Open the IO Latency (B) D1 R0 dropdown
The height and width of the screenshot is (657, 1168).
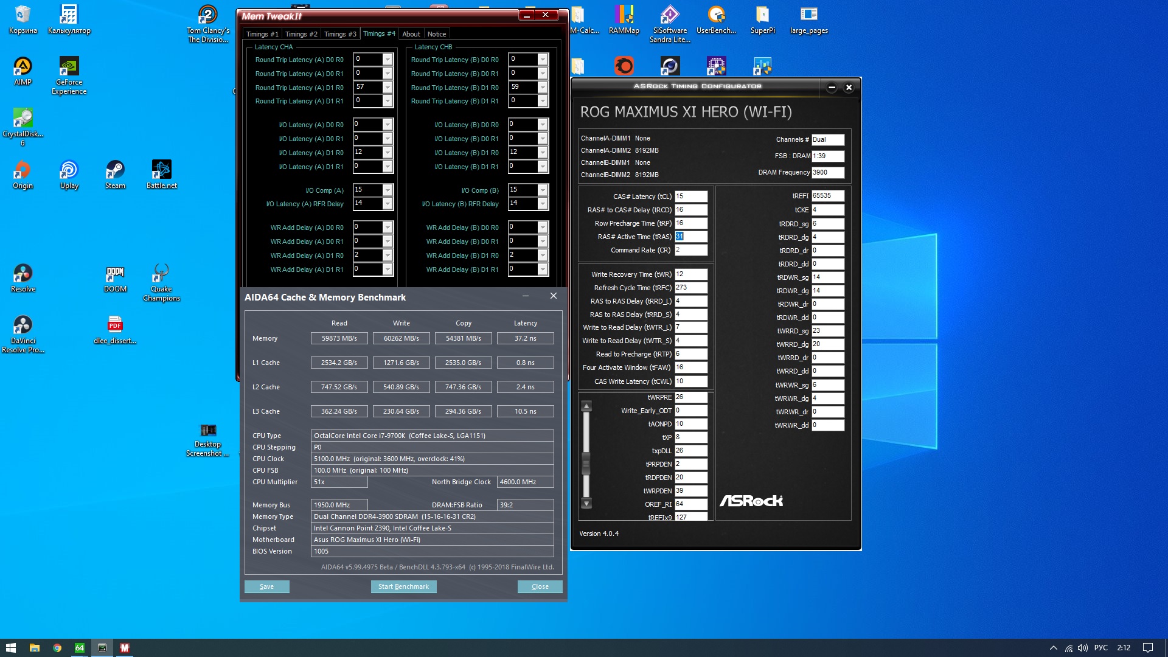pyautogui.click(x=543, y=153)
